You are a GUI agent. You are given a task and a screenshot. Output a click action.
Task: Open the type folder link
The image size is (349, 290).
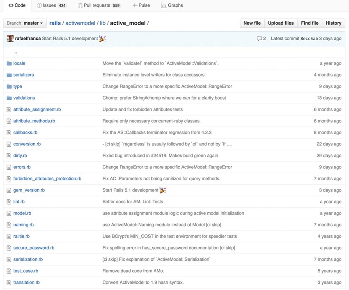click(x=18, y=86)
